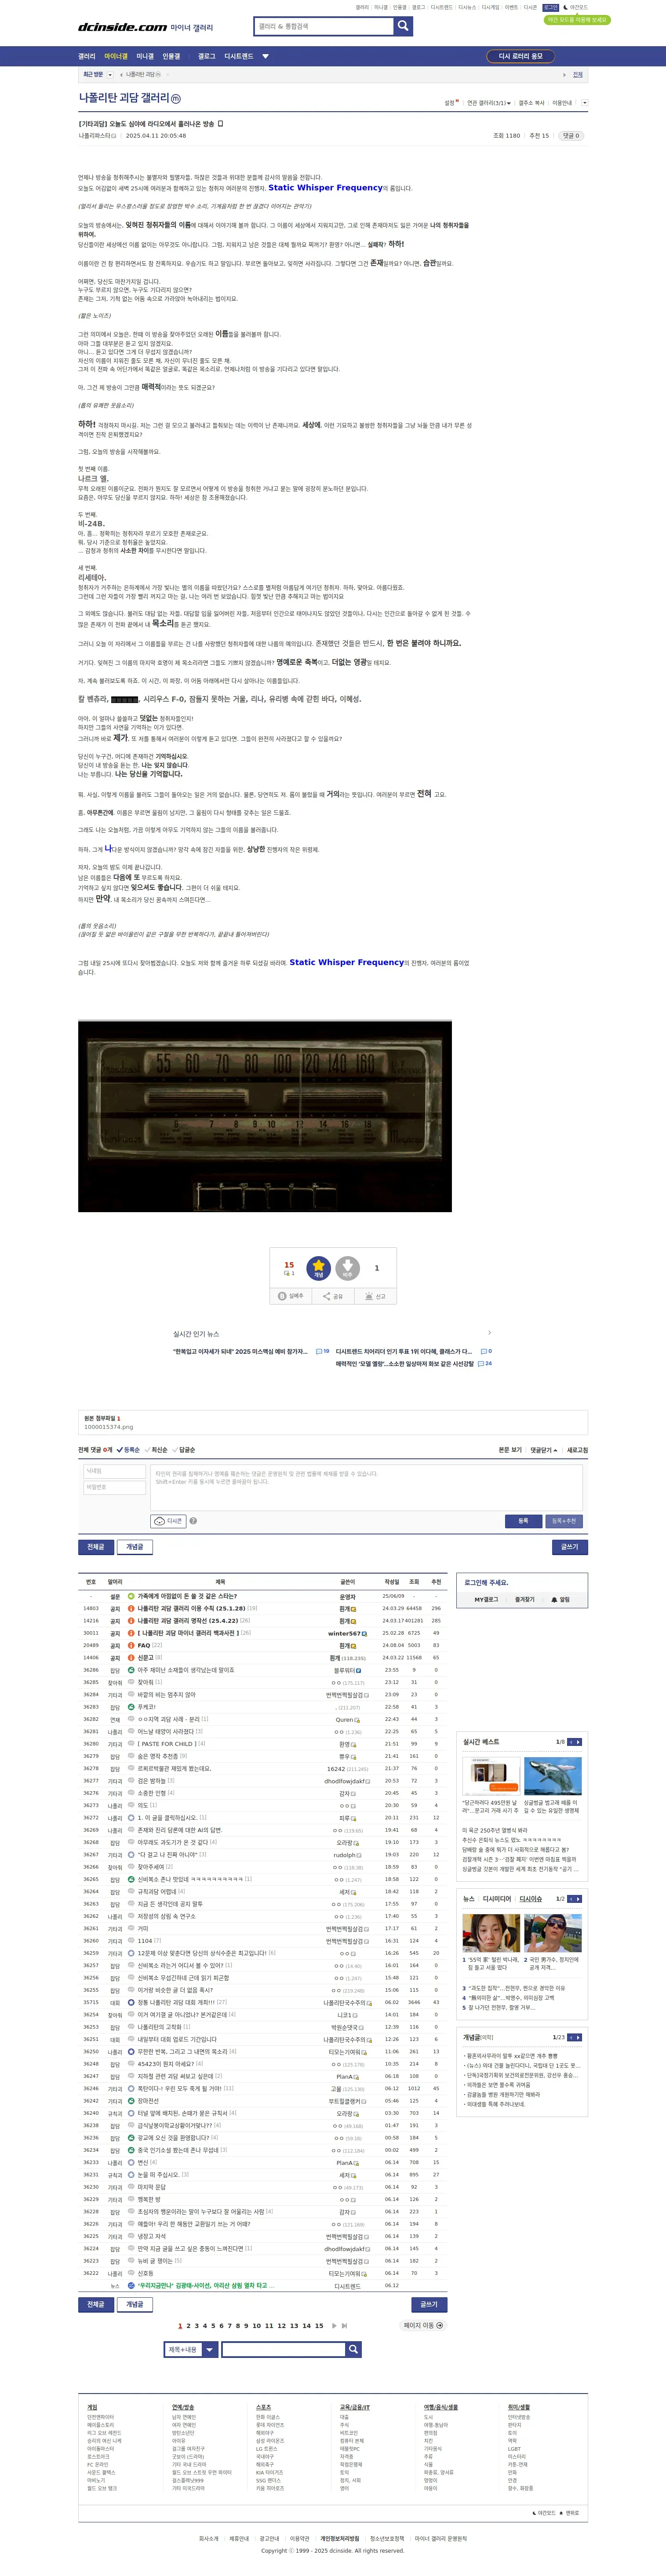Switch the news widget to 디시미디어 tab
The image size is (666, 2576).
pyautogui.click(x=497, y=1899)
